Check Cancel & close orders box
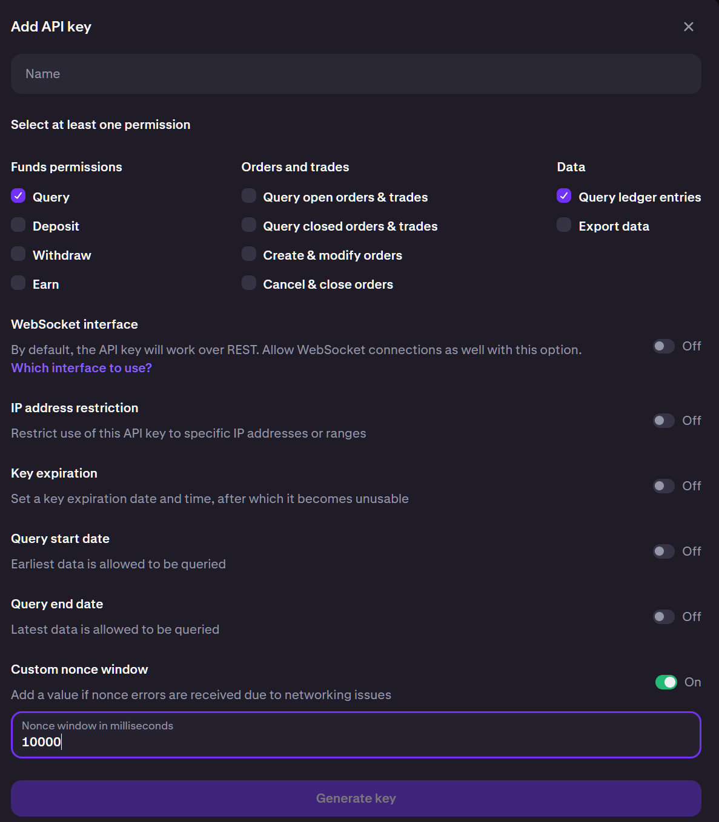 (249, 283)
